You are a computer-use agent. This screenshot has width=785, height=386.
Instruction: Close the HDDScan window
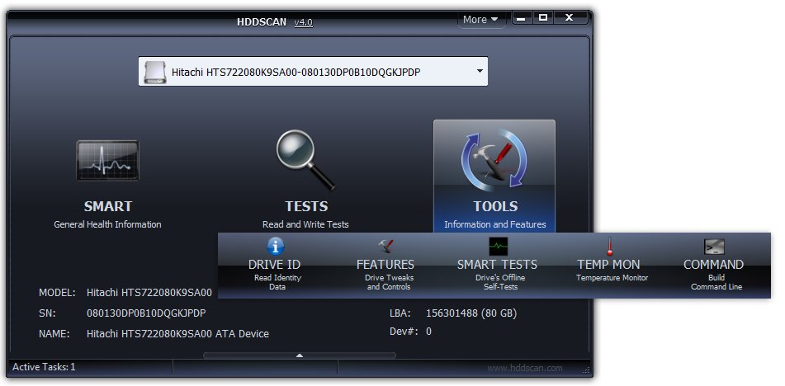pos(570,18)
